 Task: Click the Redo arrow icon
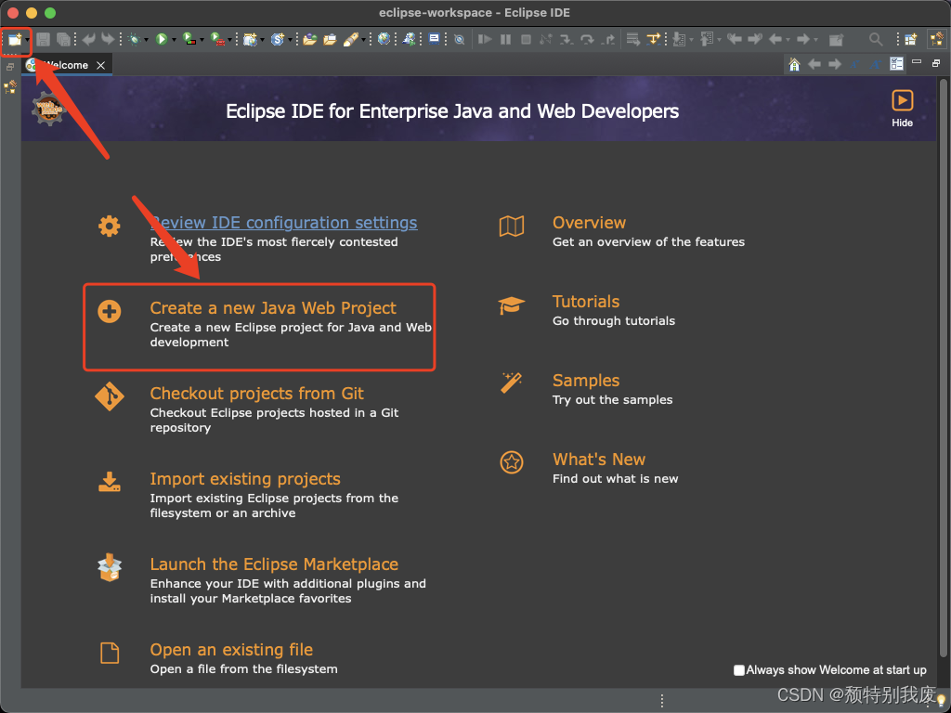tap(108, 39)
